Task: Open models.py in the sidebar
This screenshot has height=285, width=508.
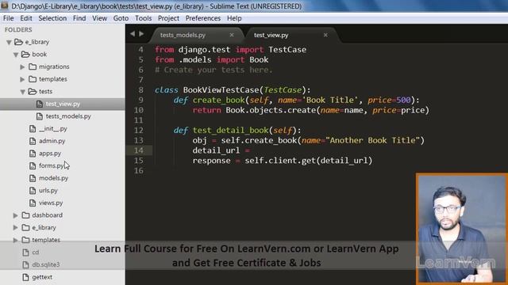Action: point(53,178)
